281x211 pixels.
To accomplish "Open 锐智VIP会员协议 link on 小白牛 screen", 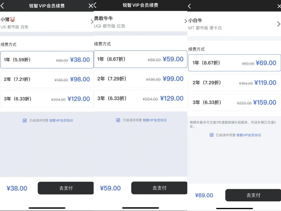I will [x=248, y=135].
